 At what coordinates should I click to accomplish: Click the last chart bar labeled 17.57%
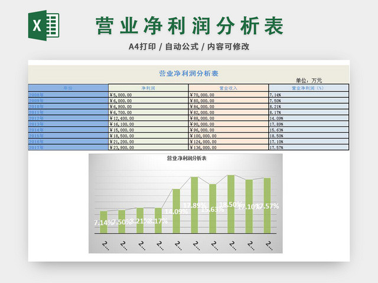point(267,206)
